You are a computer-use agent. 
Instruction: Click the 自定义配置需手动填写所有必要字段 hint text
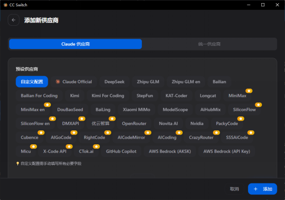coord(51,163)
